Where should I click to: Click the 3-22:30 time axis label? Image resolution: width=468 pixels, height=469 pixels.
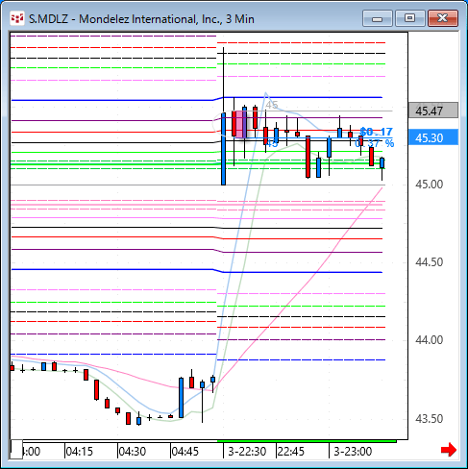[x=247, y=452]
